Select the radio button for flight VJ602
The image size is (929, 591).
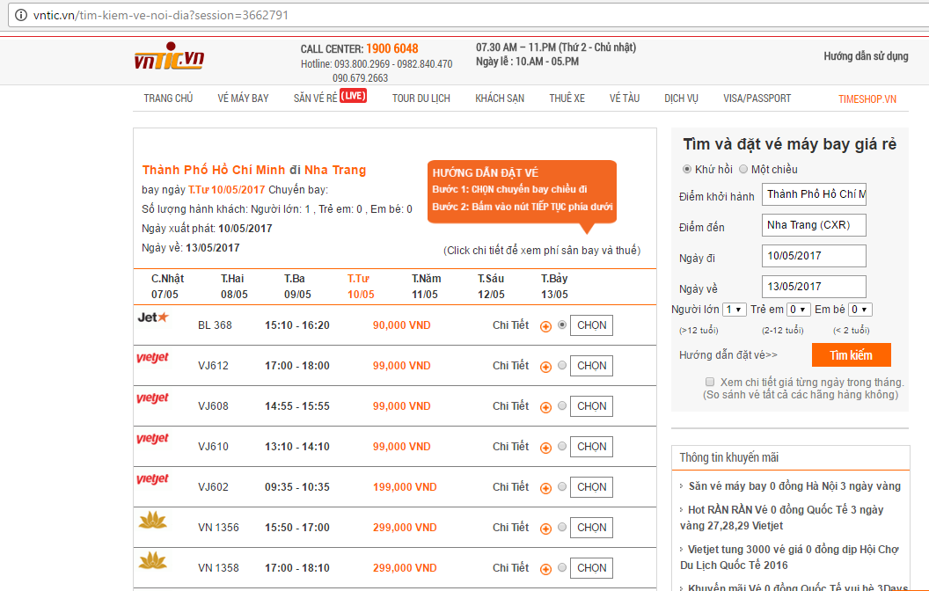pos(561,486)
